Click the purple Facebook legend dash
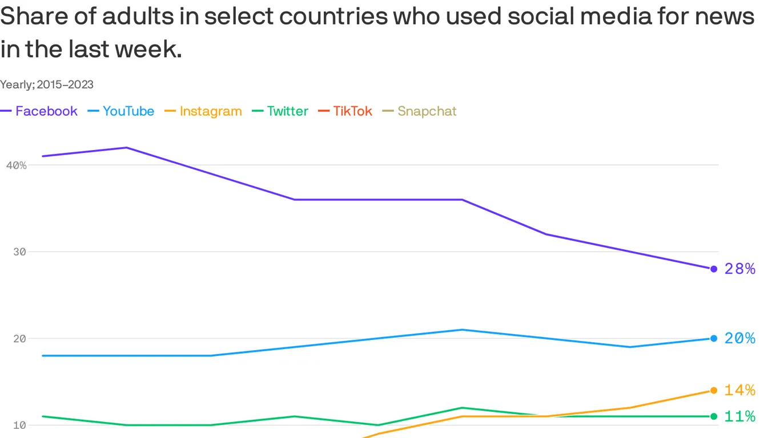Image resolution: width=780 pixels, height=438 pixels. coord(6,111)
